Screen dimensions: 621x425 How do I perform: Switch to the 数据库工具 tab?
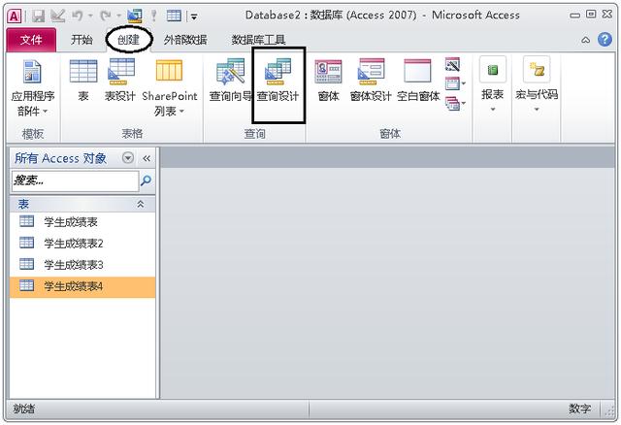click(258, 40)
